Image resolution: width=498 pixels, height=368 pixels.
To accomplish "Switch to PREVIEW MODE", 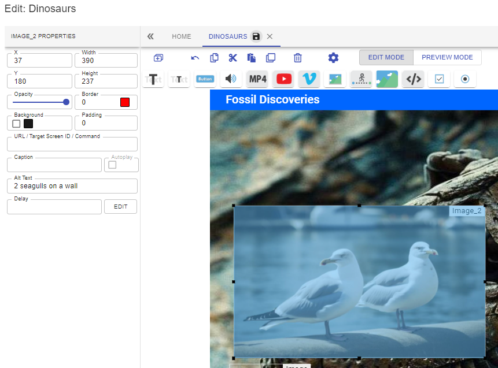I will [447, 57].
